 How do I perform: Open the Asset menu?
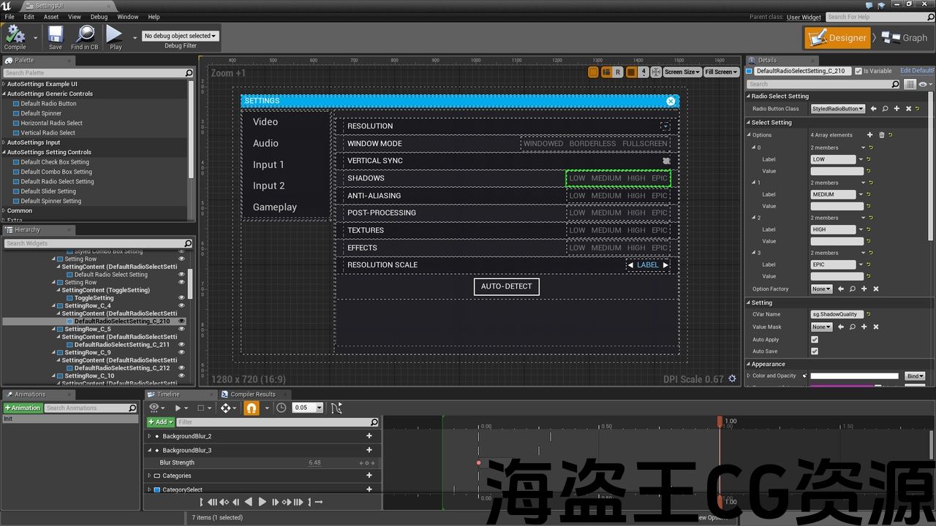point(51,17)
